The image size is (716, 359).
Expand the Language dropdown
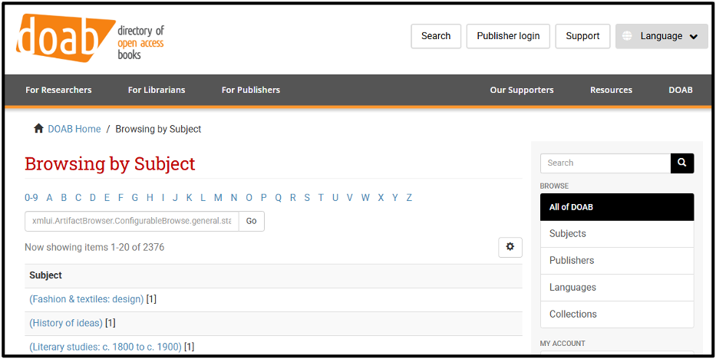662,37
